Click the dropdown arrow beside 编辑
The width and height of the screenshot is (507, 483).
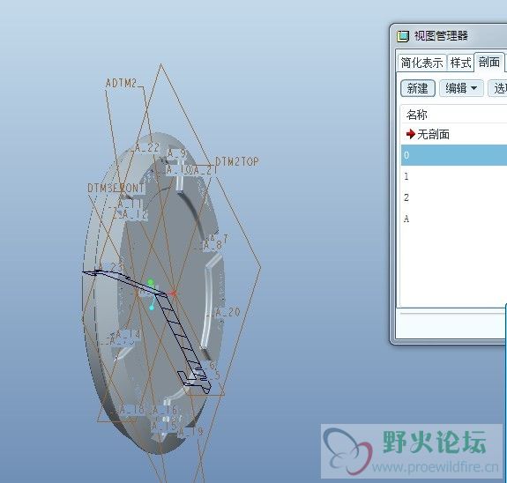[474, 88]
